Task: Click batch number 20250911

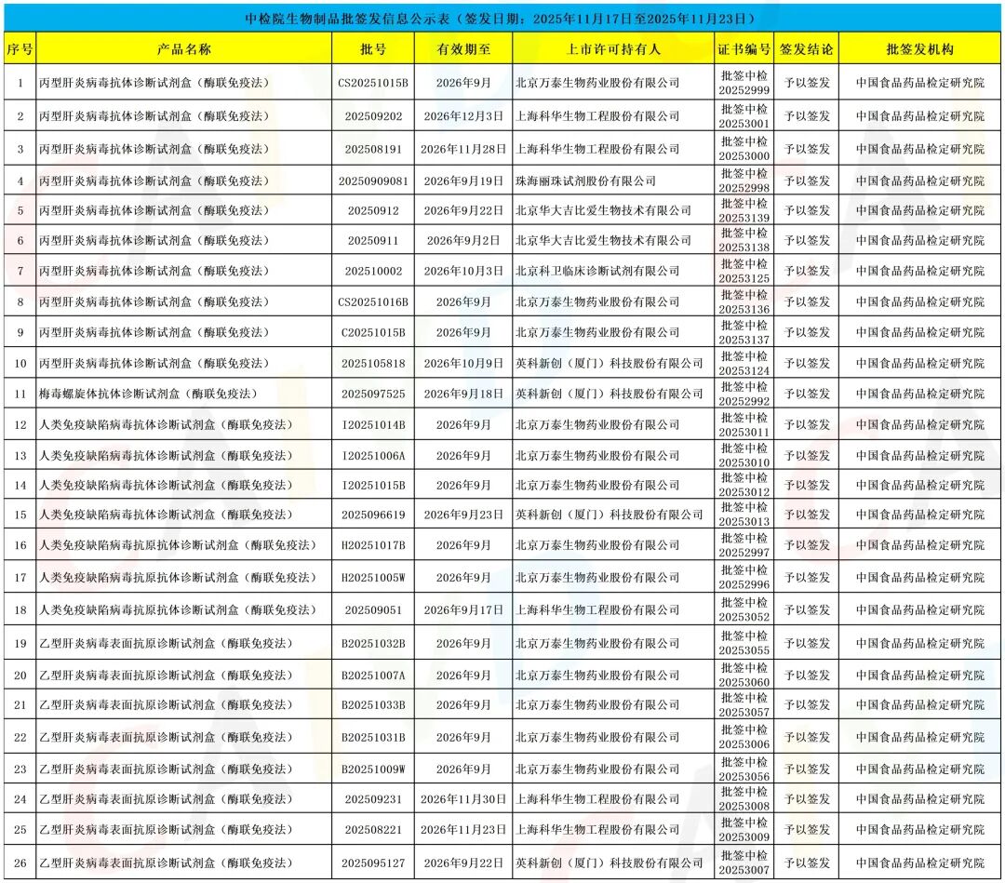Action: pos(373,240)
